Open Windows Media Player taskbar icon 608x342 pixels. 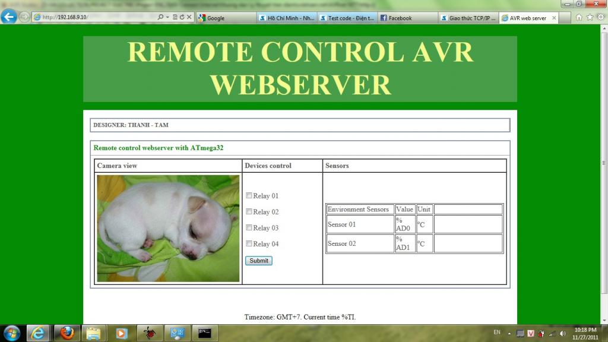[121, 333]
